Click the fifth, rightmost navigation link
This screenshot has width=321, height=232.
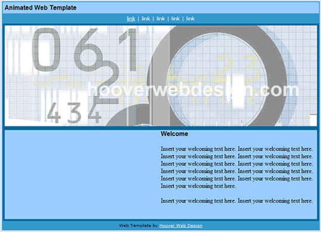tap(190, 18)
